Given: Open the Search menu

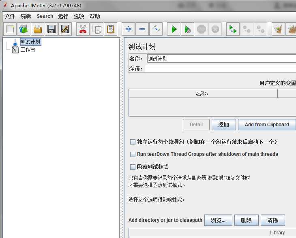Looking at the screenshot, I should [45, 16].
